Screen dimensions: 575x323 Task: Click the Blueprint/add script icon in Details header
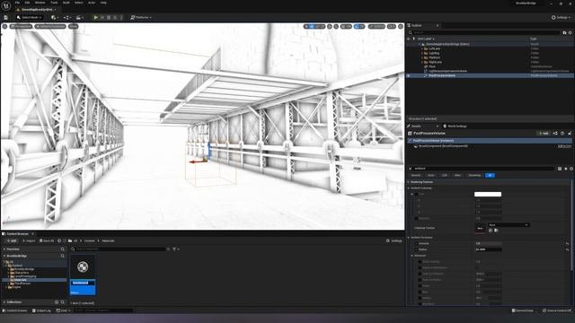click(x=555, y=134)
